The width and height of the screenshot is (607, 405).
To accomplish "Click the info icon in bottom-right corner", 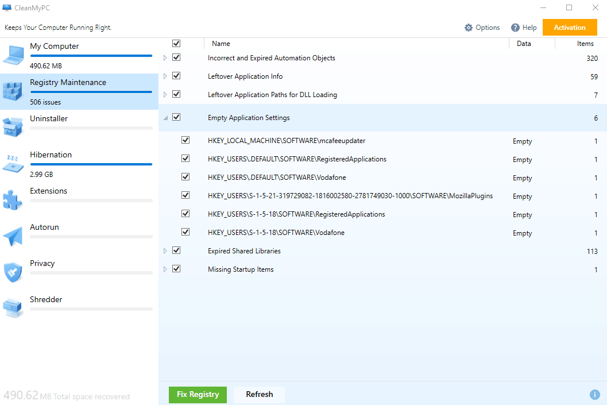I will click(x=595, y=395).
